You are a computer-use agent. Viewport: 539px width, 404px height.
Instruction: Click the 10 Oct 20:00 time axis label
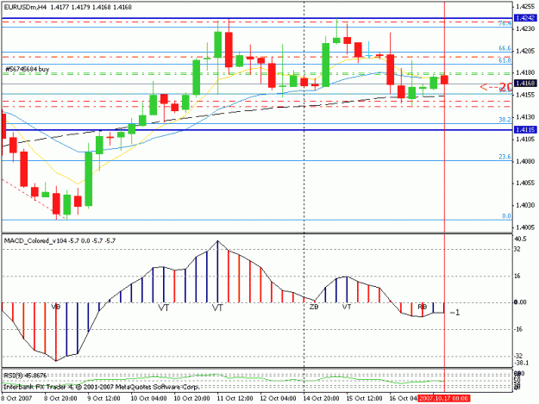point(191,399)
